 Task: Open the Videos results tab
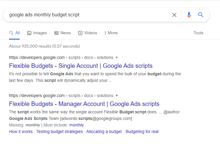pyautogui.click(x=87, y=33)
